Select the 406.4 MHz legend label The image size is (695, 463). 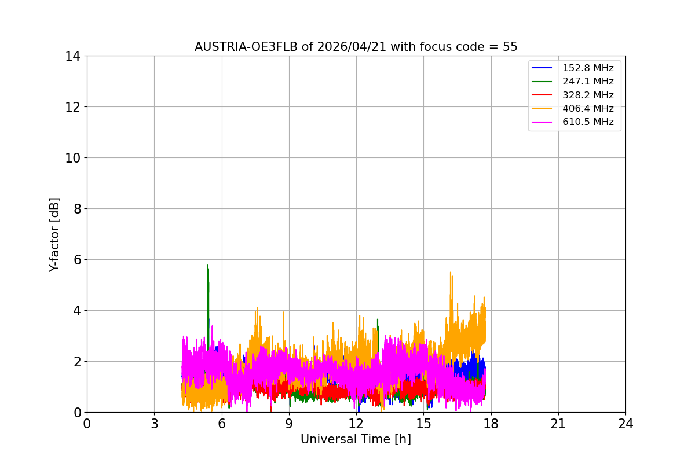pyautogui.click(x=588, y=108)
